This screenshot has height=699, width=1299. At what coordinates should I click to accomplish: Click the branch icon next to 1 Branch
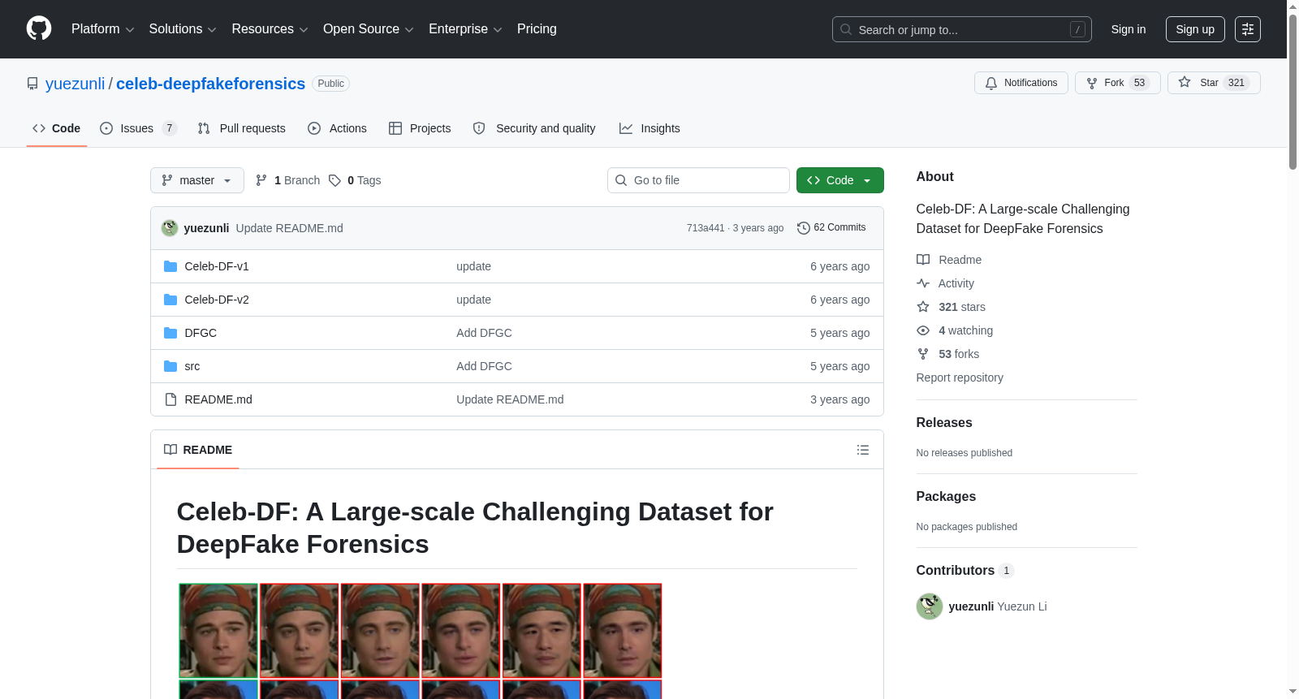click(261, 180)
